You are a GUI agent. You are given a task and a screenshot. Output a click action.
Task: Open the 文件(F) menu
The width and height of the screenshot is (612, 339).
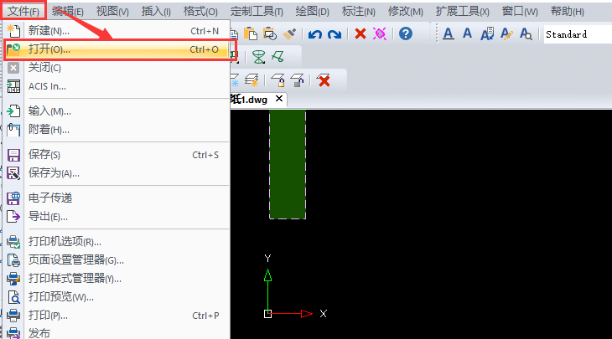point(23,12)
